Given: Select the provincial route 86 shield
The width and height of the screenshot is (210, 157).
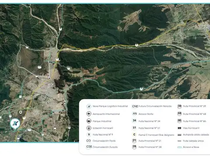Looking at the screenshot, I should [x=179, y=121].
